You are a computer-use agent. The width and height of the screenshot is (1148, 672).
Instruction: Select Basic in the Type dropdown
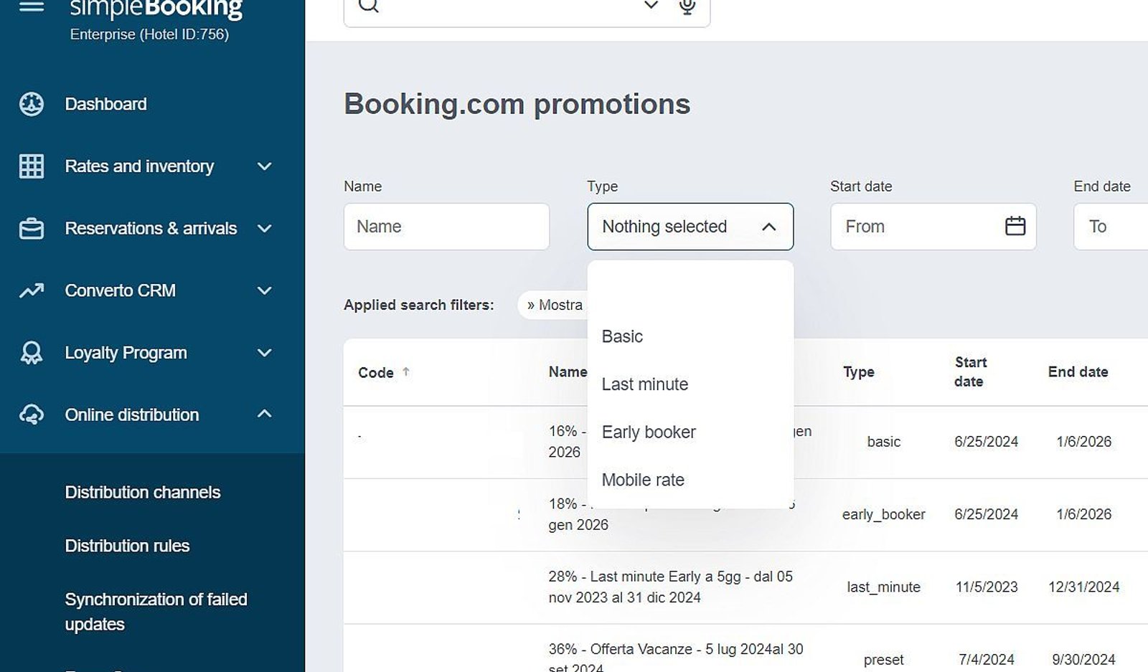click(x=690, y=336)
